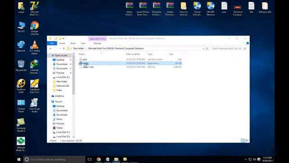Image resolution: width=289 pixels, height=163 pixels.
Task: Launch Inno Script Studio desktop shortcut
Action: pyautogui.click(x=34, y=105)
